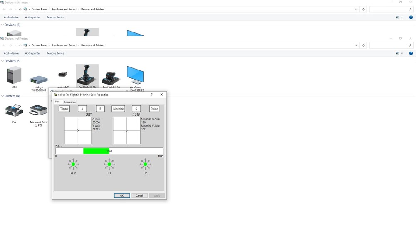Click the Ministick button indicator
Screen dimensions: 416x234
[118, 109]
